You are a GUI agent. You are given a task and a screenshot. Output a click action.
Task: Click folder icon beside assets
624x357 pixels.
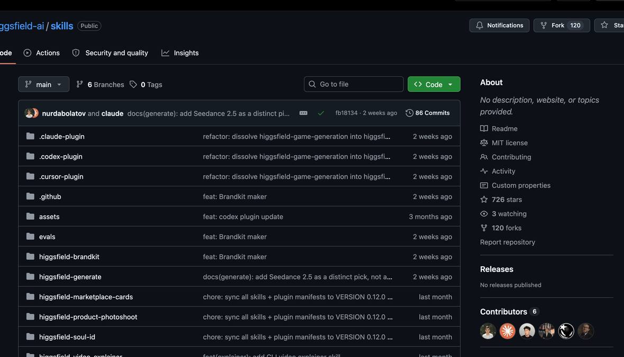[x=30, y=217]
